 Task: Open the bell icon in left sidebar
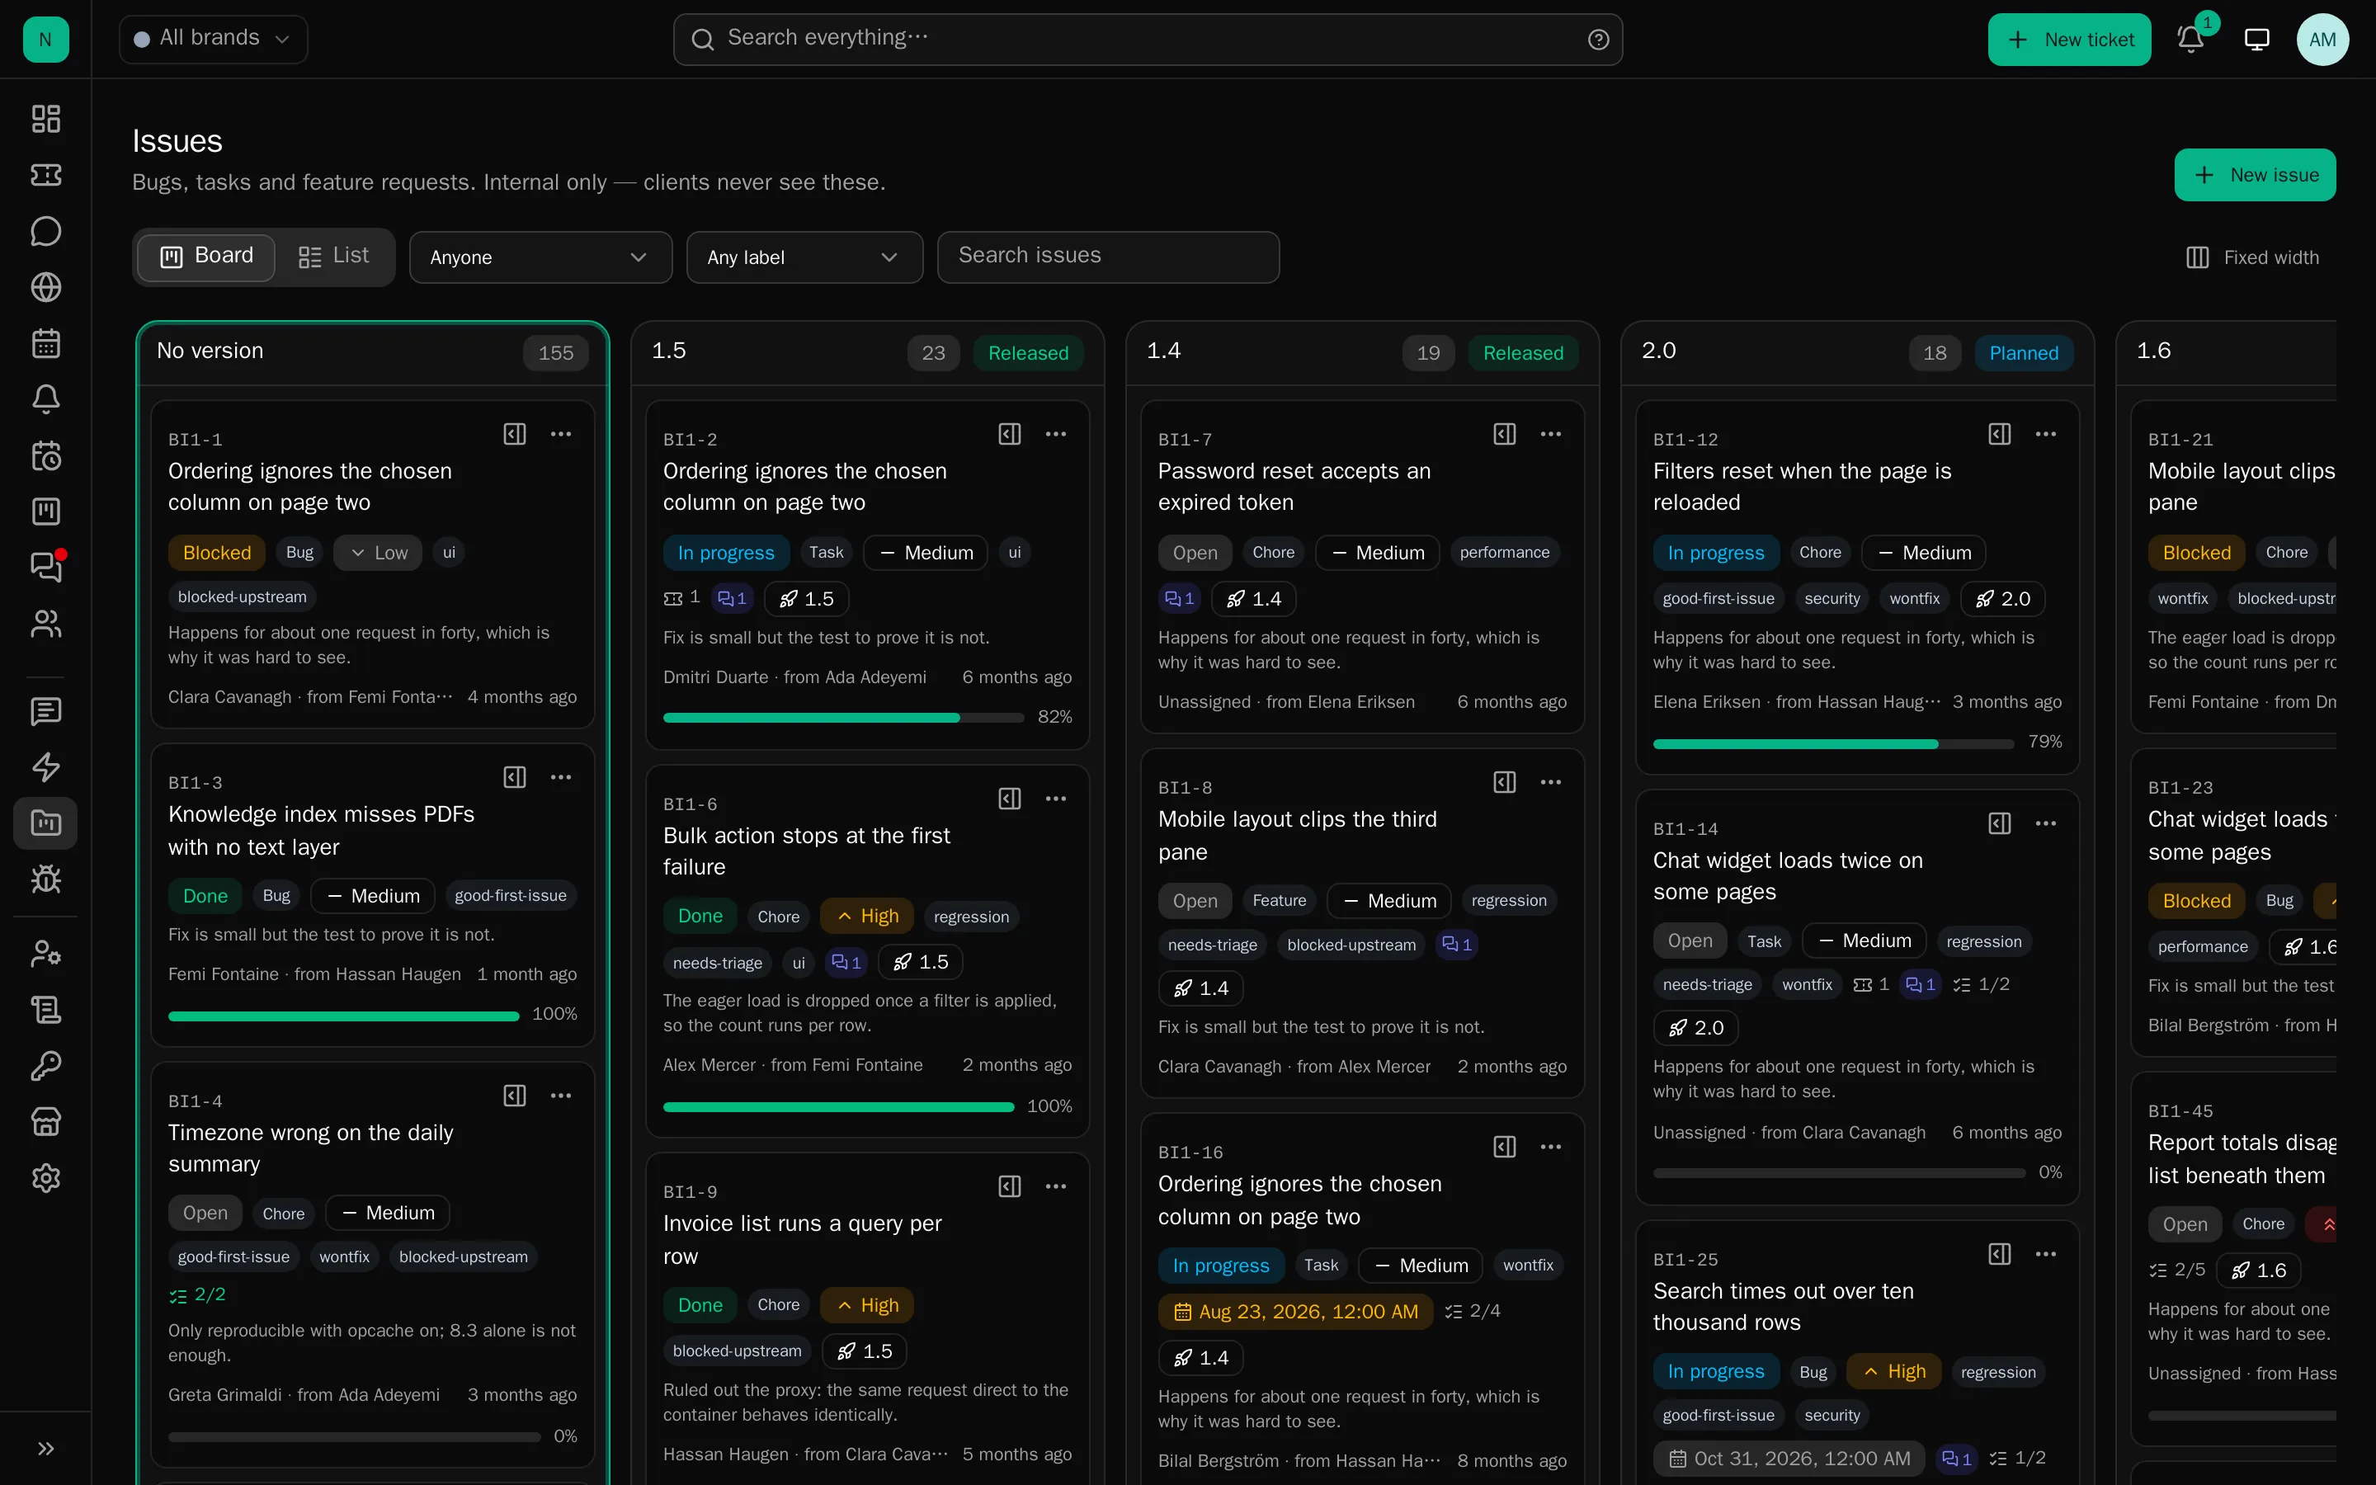coord(46,398)
